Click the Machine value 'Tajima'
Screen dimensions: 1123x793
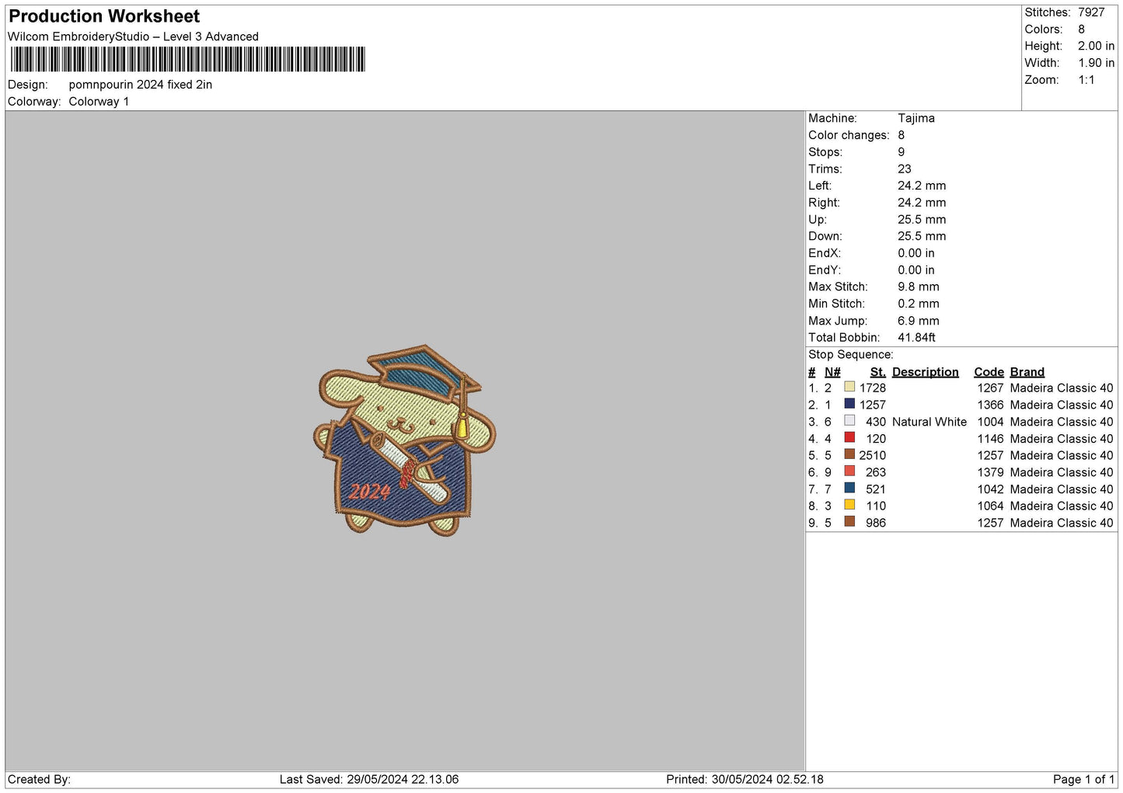tap(916, 118)
